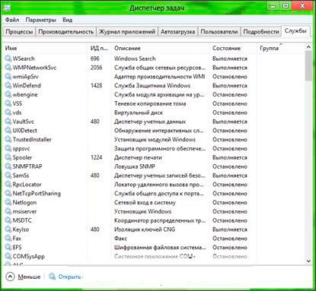Viewport: 316px width, 291px height.
Task: Click the VSS service icon
Action: pyautogui.click(x=8, y=103)
